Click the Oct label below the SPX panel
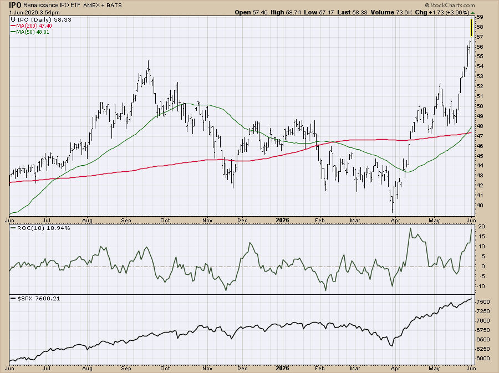499x373 pixels. tap(165, 369)
